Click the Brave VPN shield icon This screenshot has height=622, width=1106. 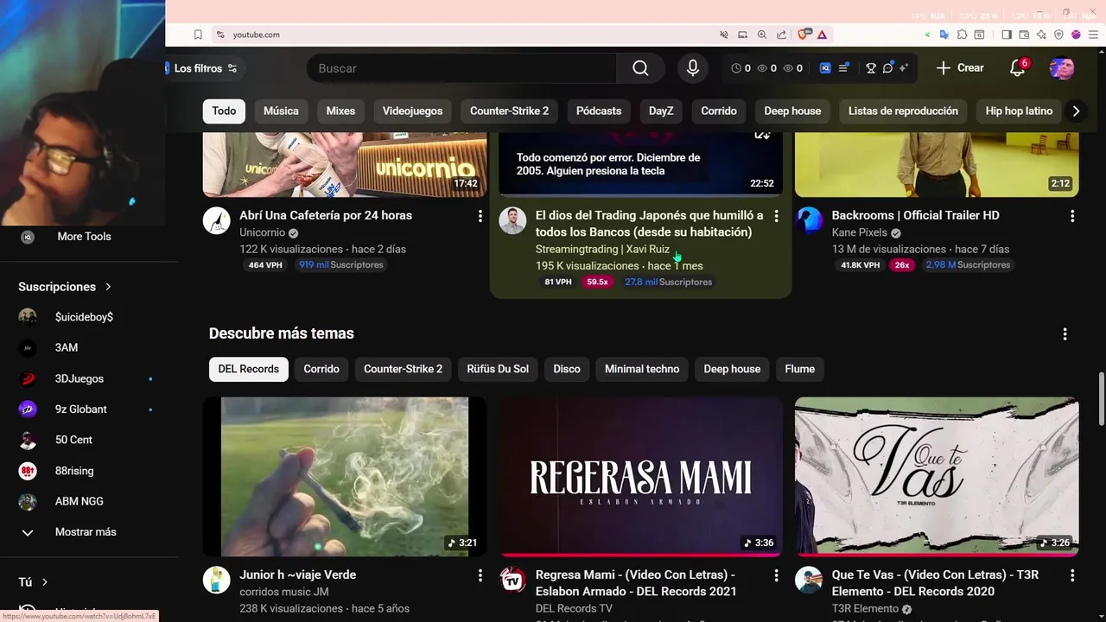click(1058, 35)
